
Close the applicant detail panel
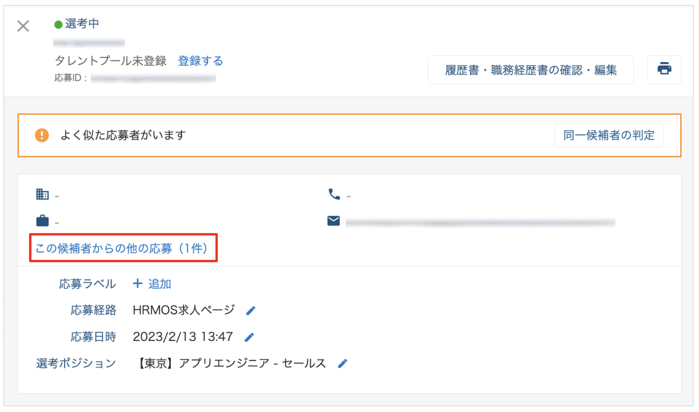coord(23,26)
